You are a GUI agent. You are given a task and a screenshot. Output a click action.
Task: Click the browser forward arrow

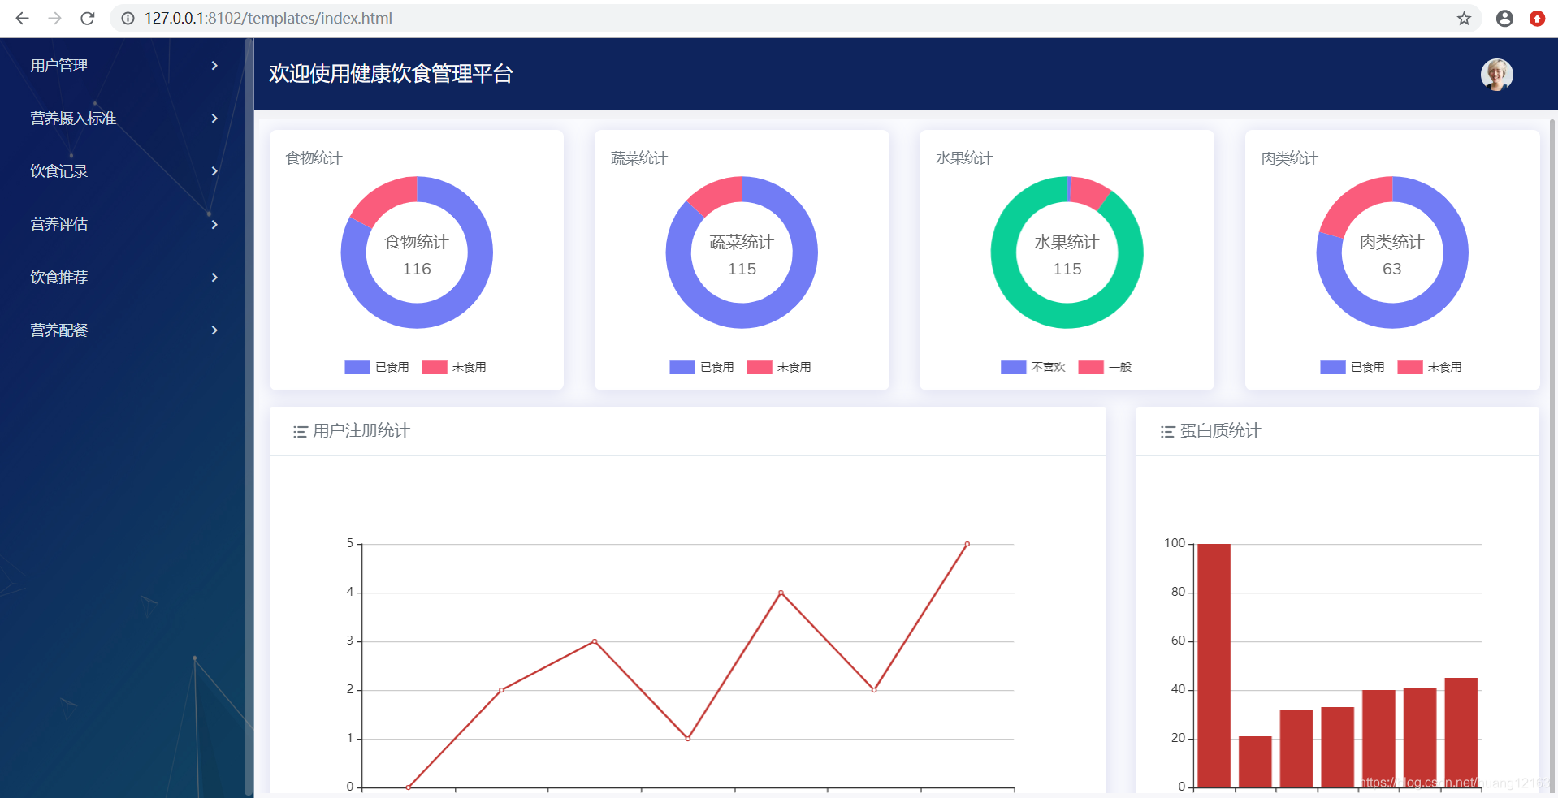pos(54,18)
